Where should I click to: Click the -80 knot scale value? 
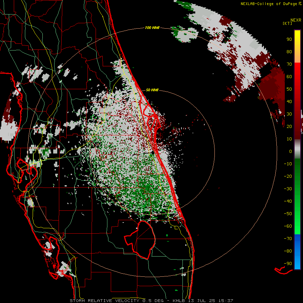pos(288,251)
